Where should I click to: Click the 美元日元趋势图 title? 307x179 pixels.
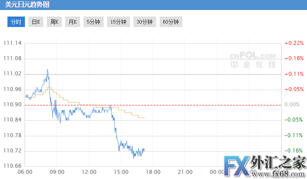tap(24, 5)
